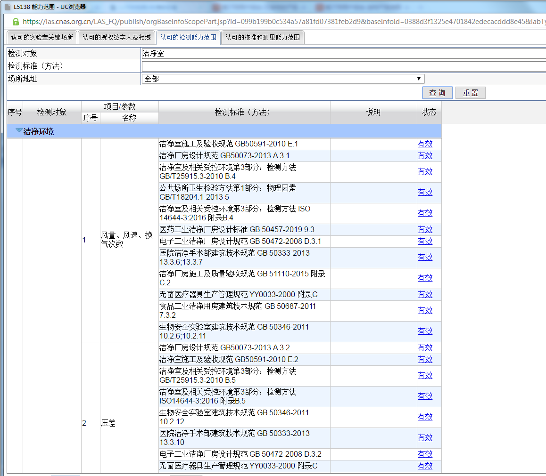Open 有效 link for GB50591-2010 E.1 row
The width and height of the screenshot is (546, 476).
pyautogui.click(x=425, y=144)
